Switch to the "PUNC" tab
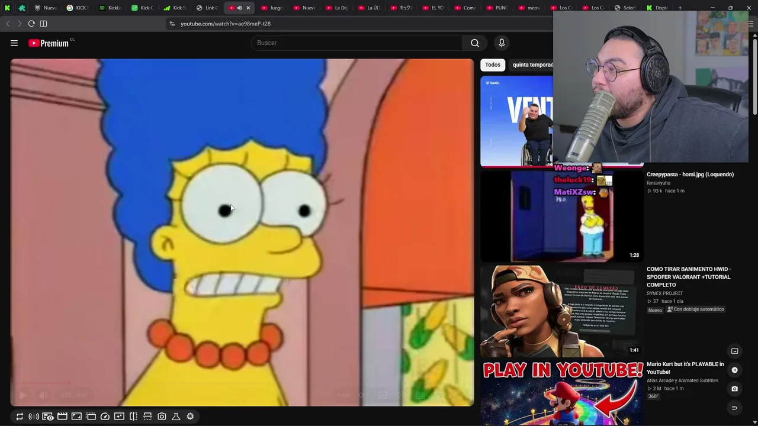The height and width of the screenshot is (426, 758). [497, 8]
